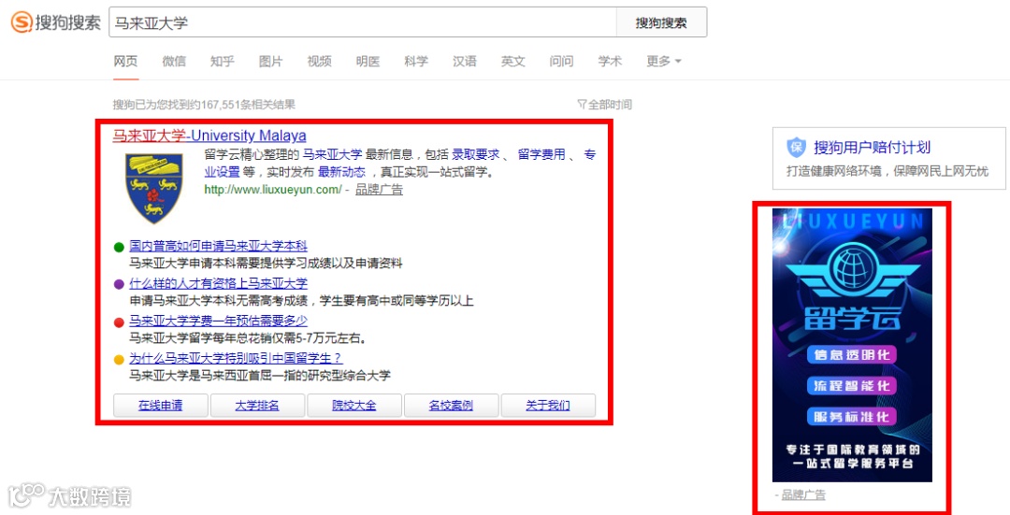The width and height of the screenshot is (1010, 515).
Task: Open the 视频 tab
Action: 319,61
